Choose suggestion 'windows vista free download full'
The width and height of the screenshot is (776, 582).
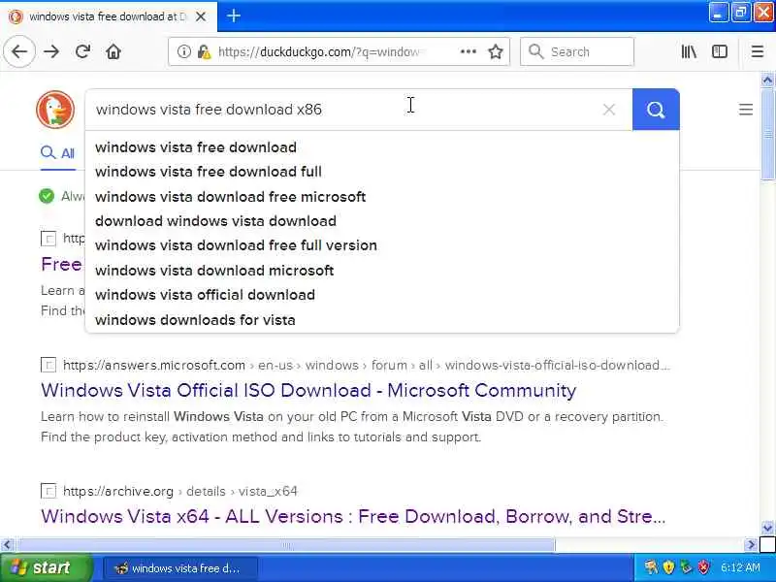point(209,172)
